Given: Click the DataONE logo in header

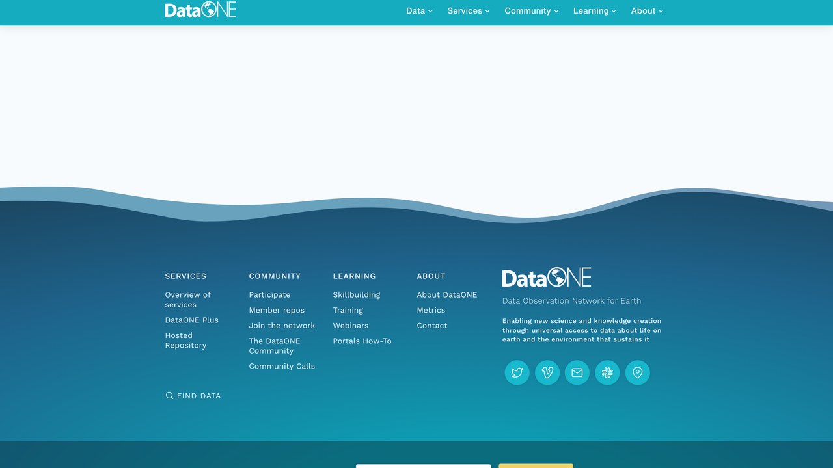Looking at the screenshot, I should click(x=200, y=10).
